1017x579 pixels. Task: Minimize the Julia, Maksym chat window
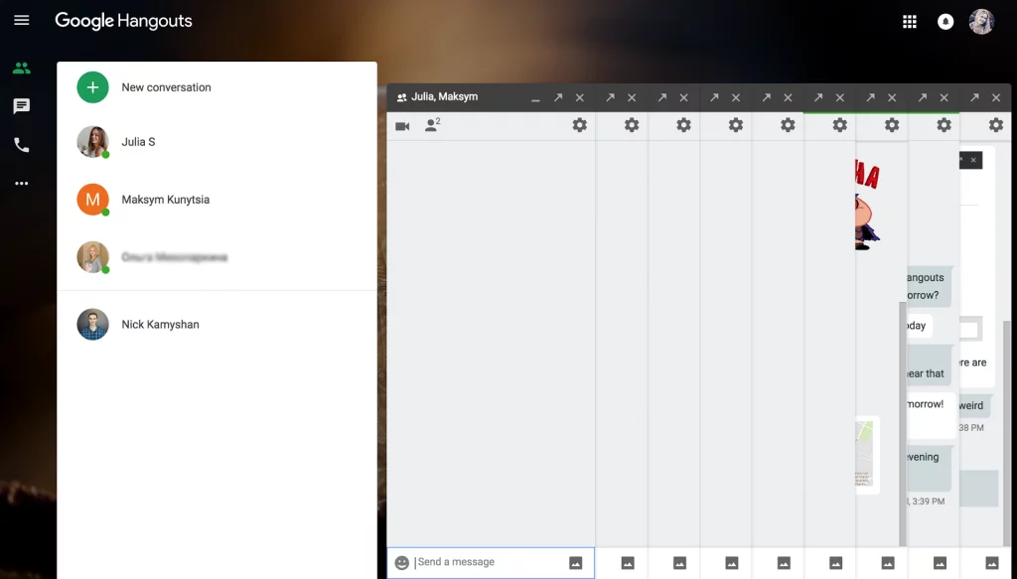[x=536, y=98]
